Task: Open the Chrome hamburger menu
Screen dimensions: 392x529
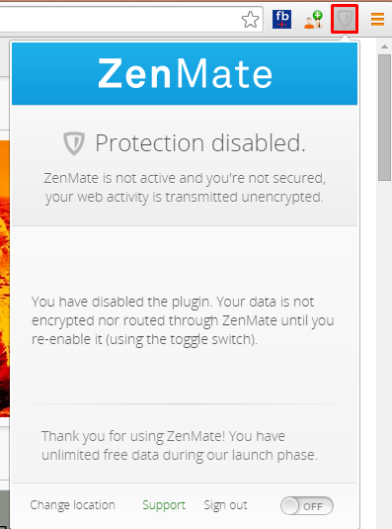Action: (x=377, y=19)
